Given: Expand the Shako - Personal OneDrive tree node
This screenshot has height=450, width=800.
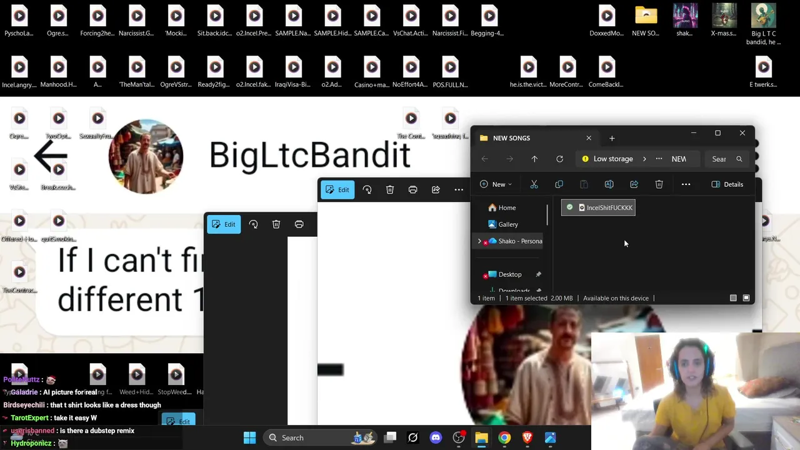Looking at the screenshot, I should click(x=479, y=241).
